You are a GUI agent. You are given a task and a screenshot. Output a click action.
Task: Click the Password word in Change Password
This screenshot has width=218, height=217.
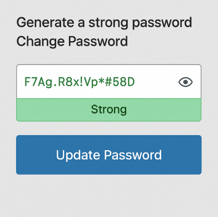pos(98,41)
